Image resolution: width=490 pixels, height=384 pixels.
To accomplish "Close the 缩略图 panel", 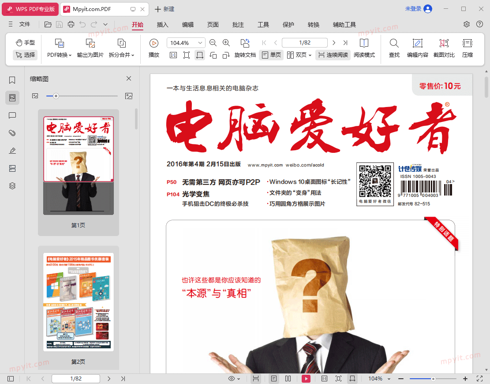I will [129, 79].
